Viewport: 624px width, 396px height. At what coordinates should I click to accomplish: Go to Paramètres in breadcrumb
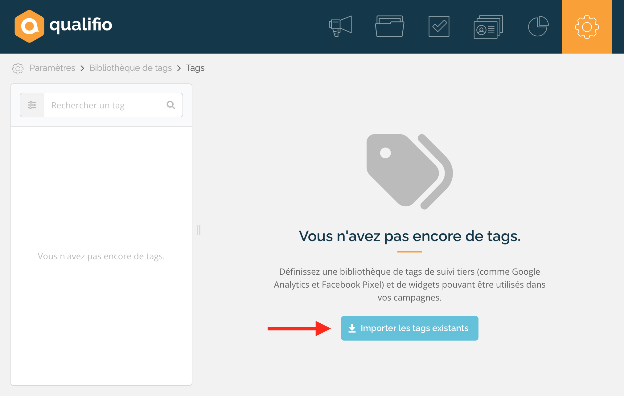pyautogui.click(x=52, y=68)
